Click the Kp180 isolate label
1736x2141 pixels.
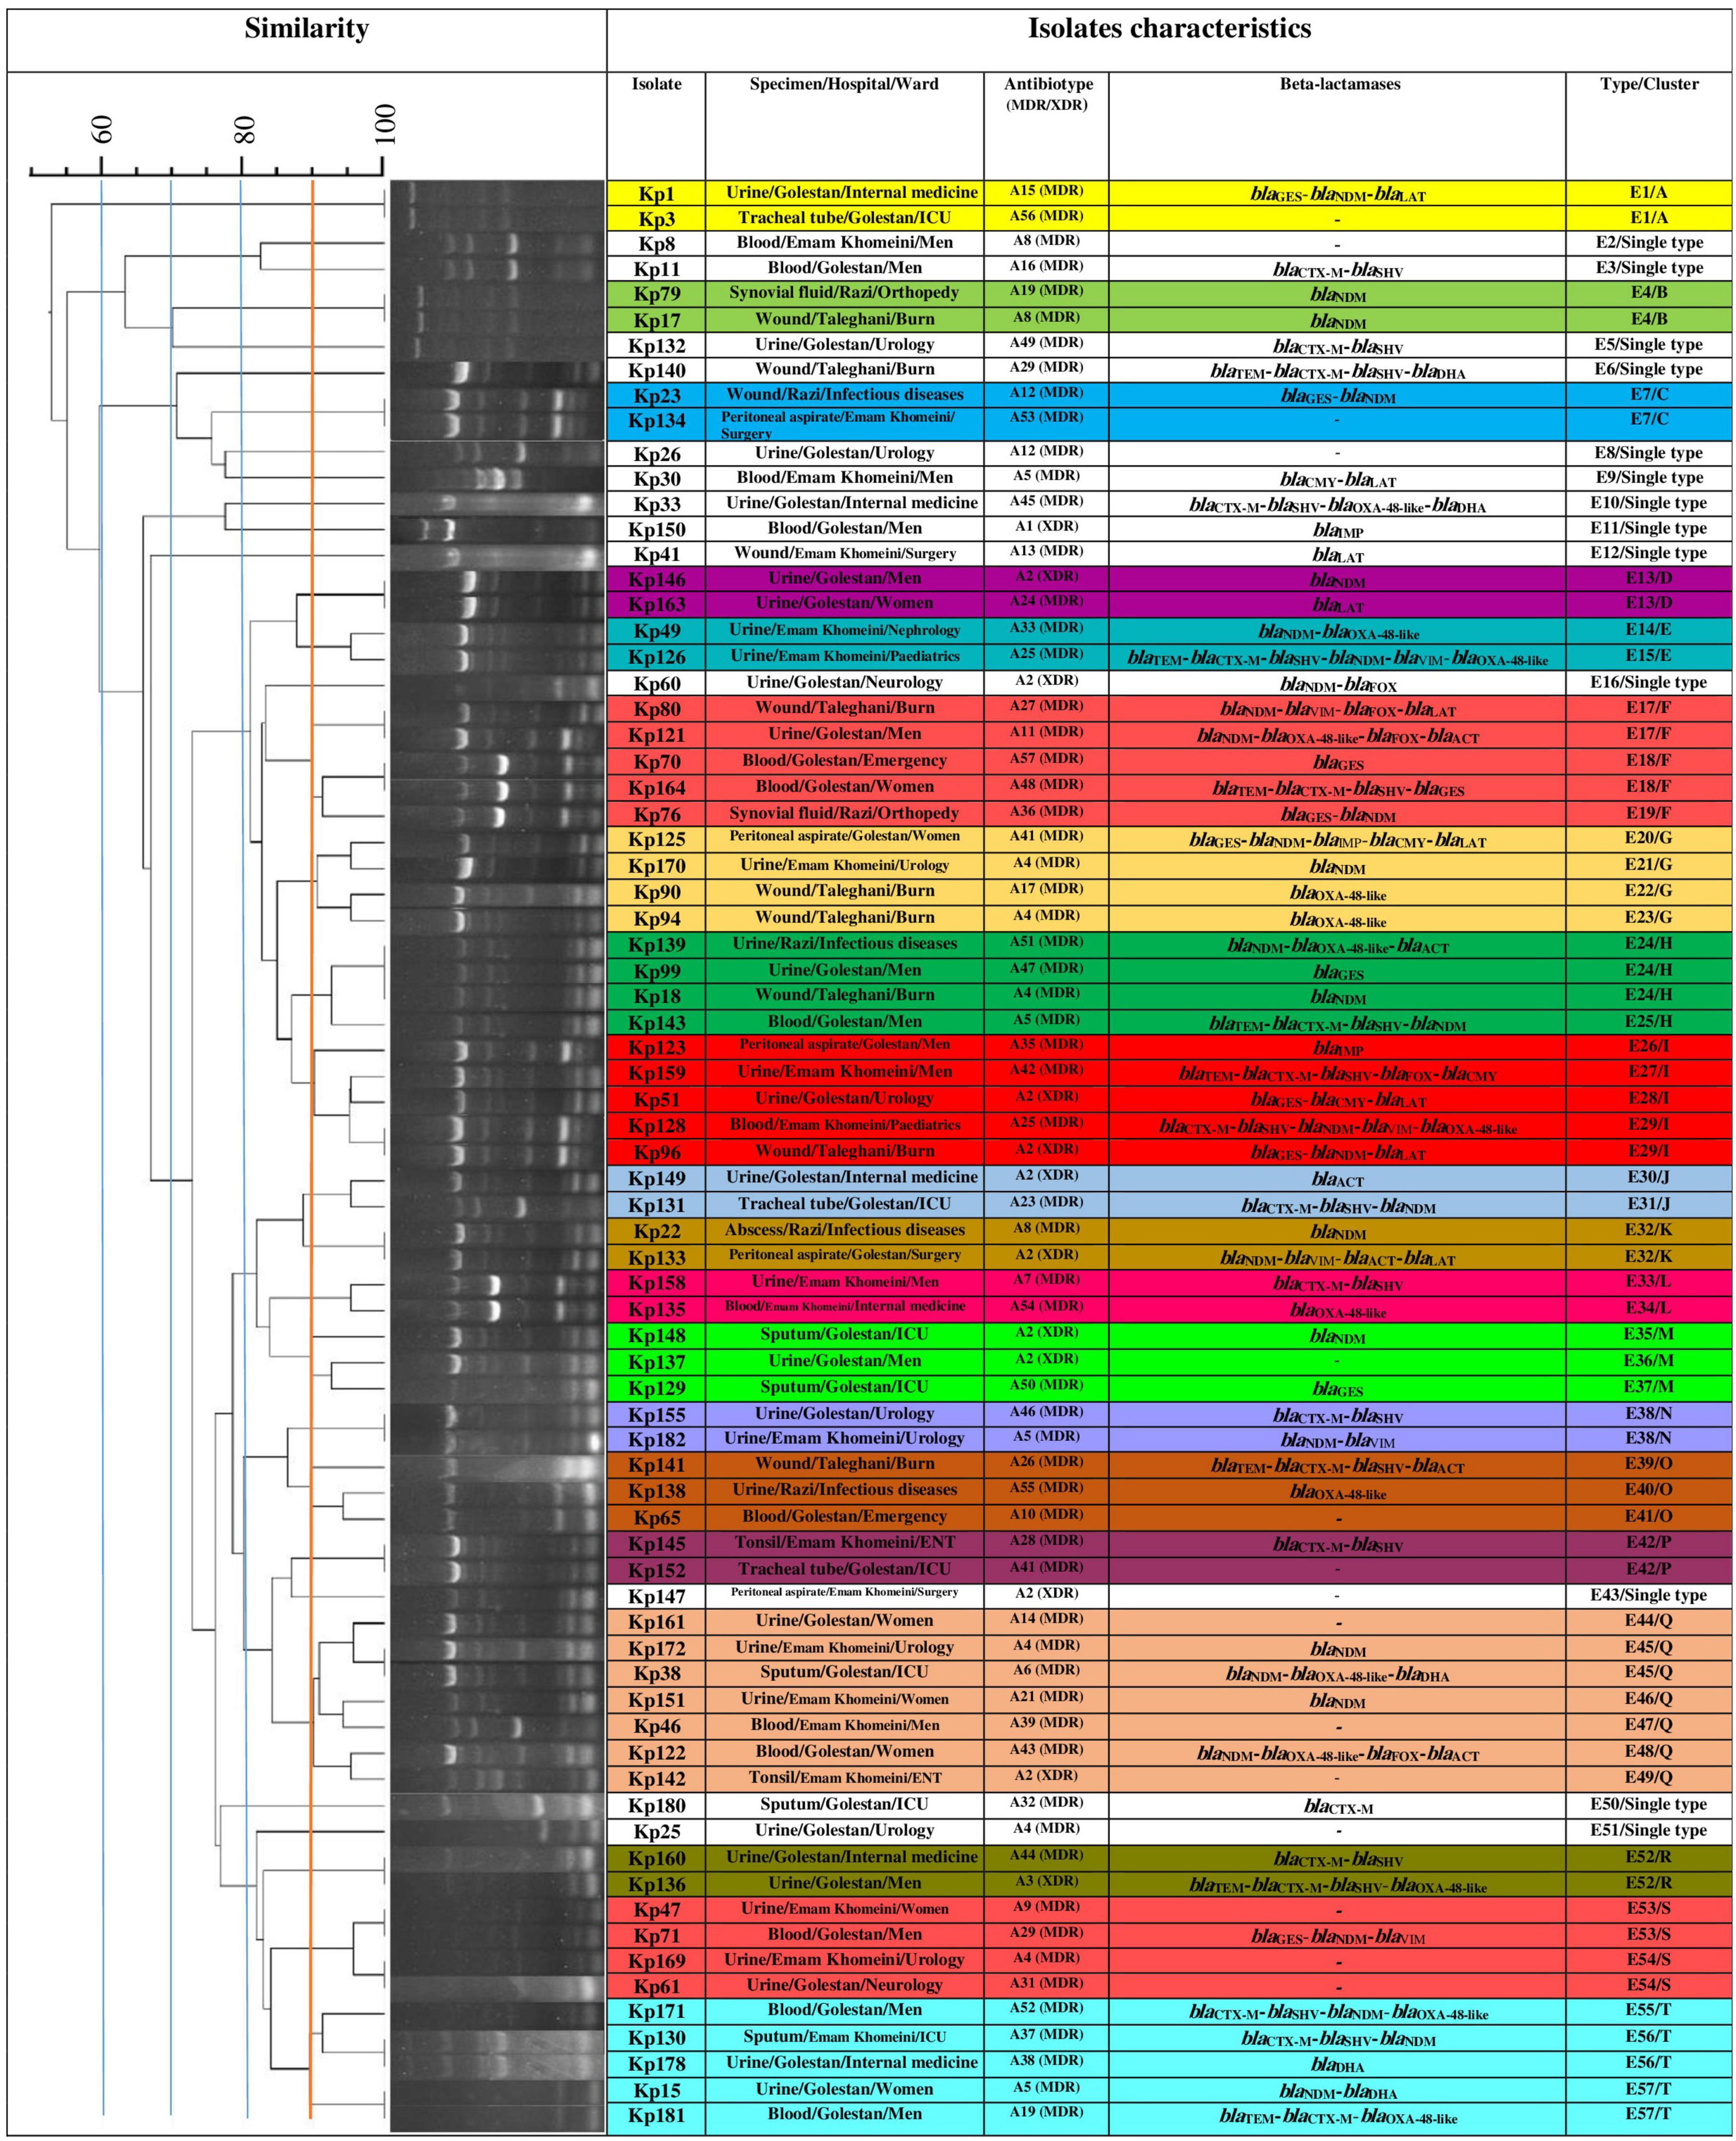pos(656,1806)
